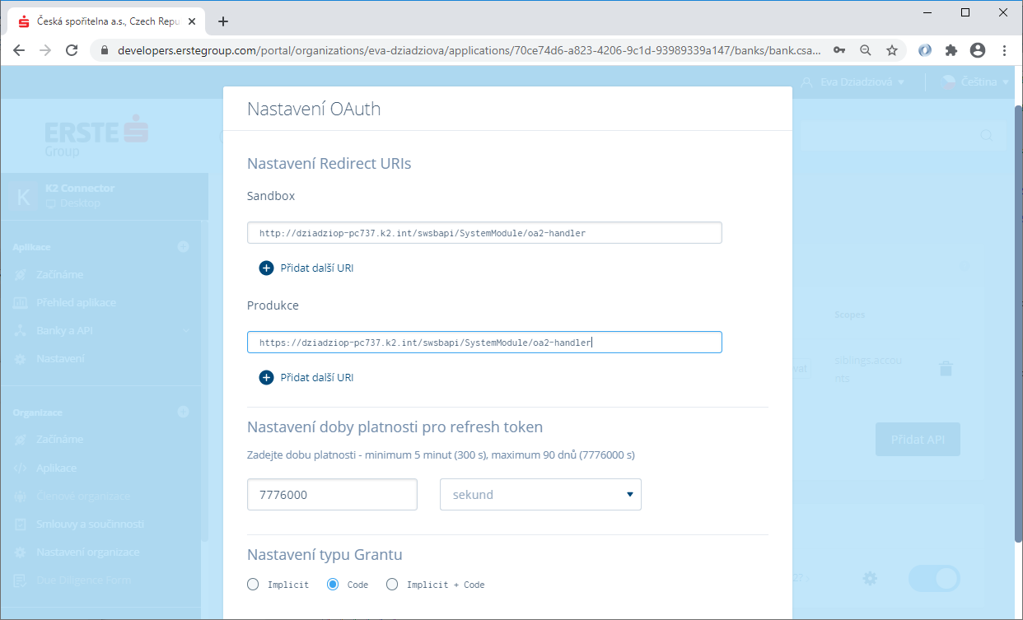
Task: Open Nastavení organizace in the sidebar
Action: [x=87, y=552]
